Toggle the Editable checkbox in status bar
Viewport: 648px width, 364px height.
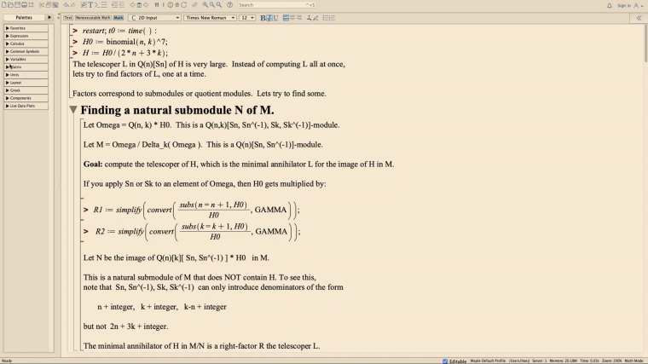point(445,361)
